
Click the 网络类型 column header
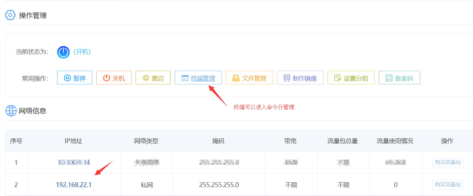tap(146, 141)
